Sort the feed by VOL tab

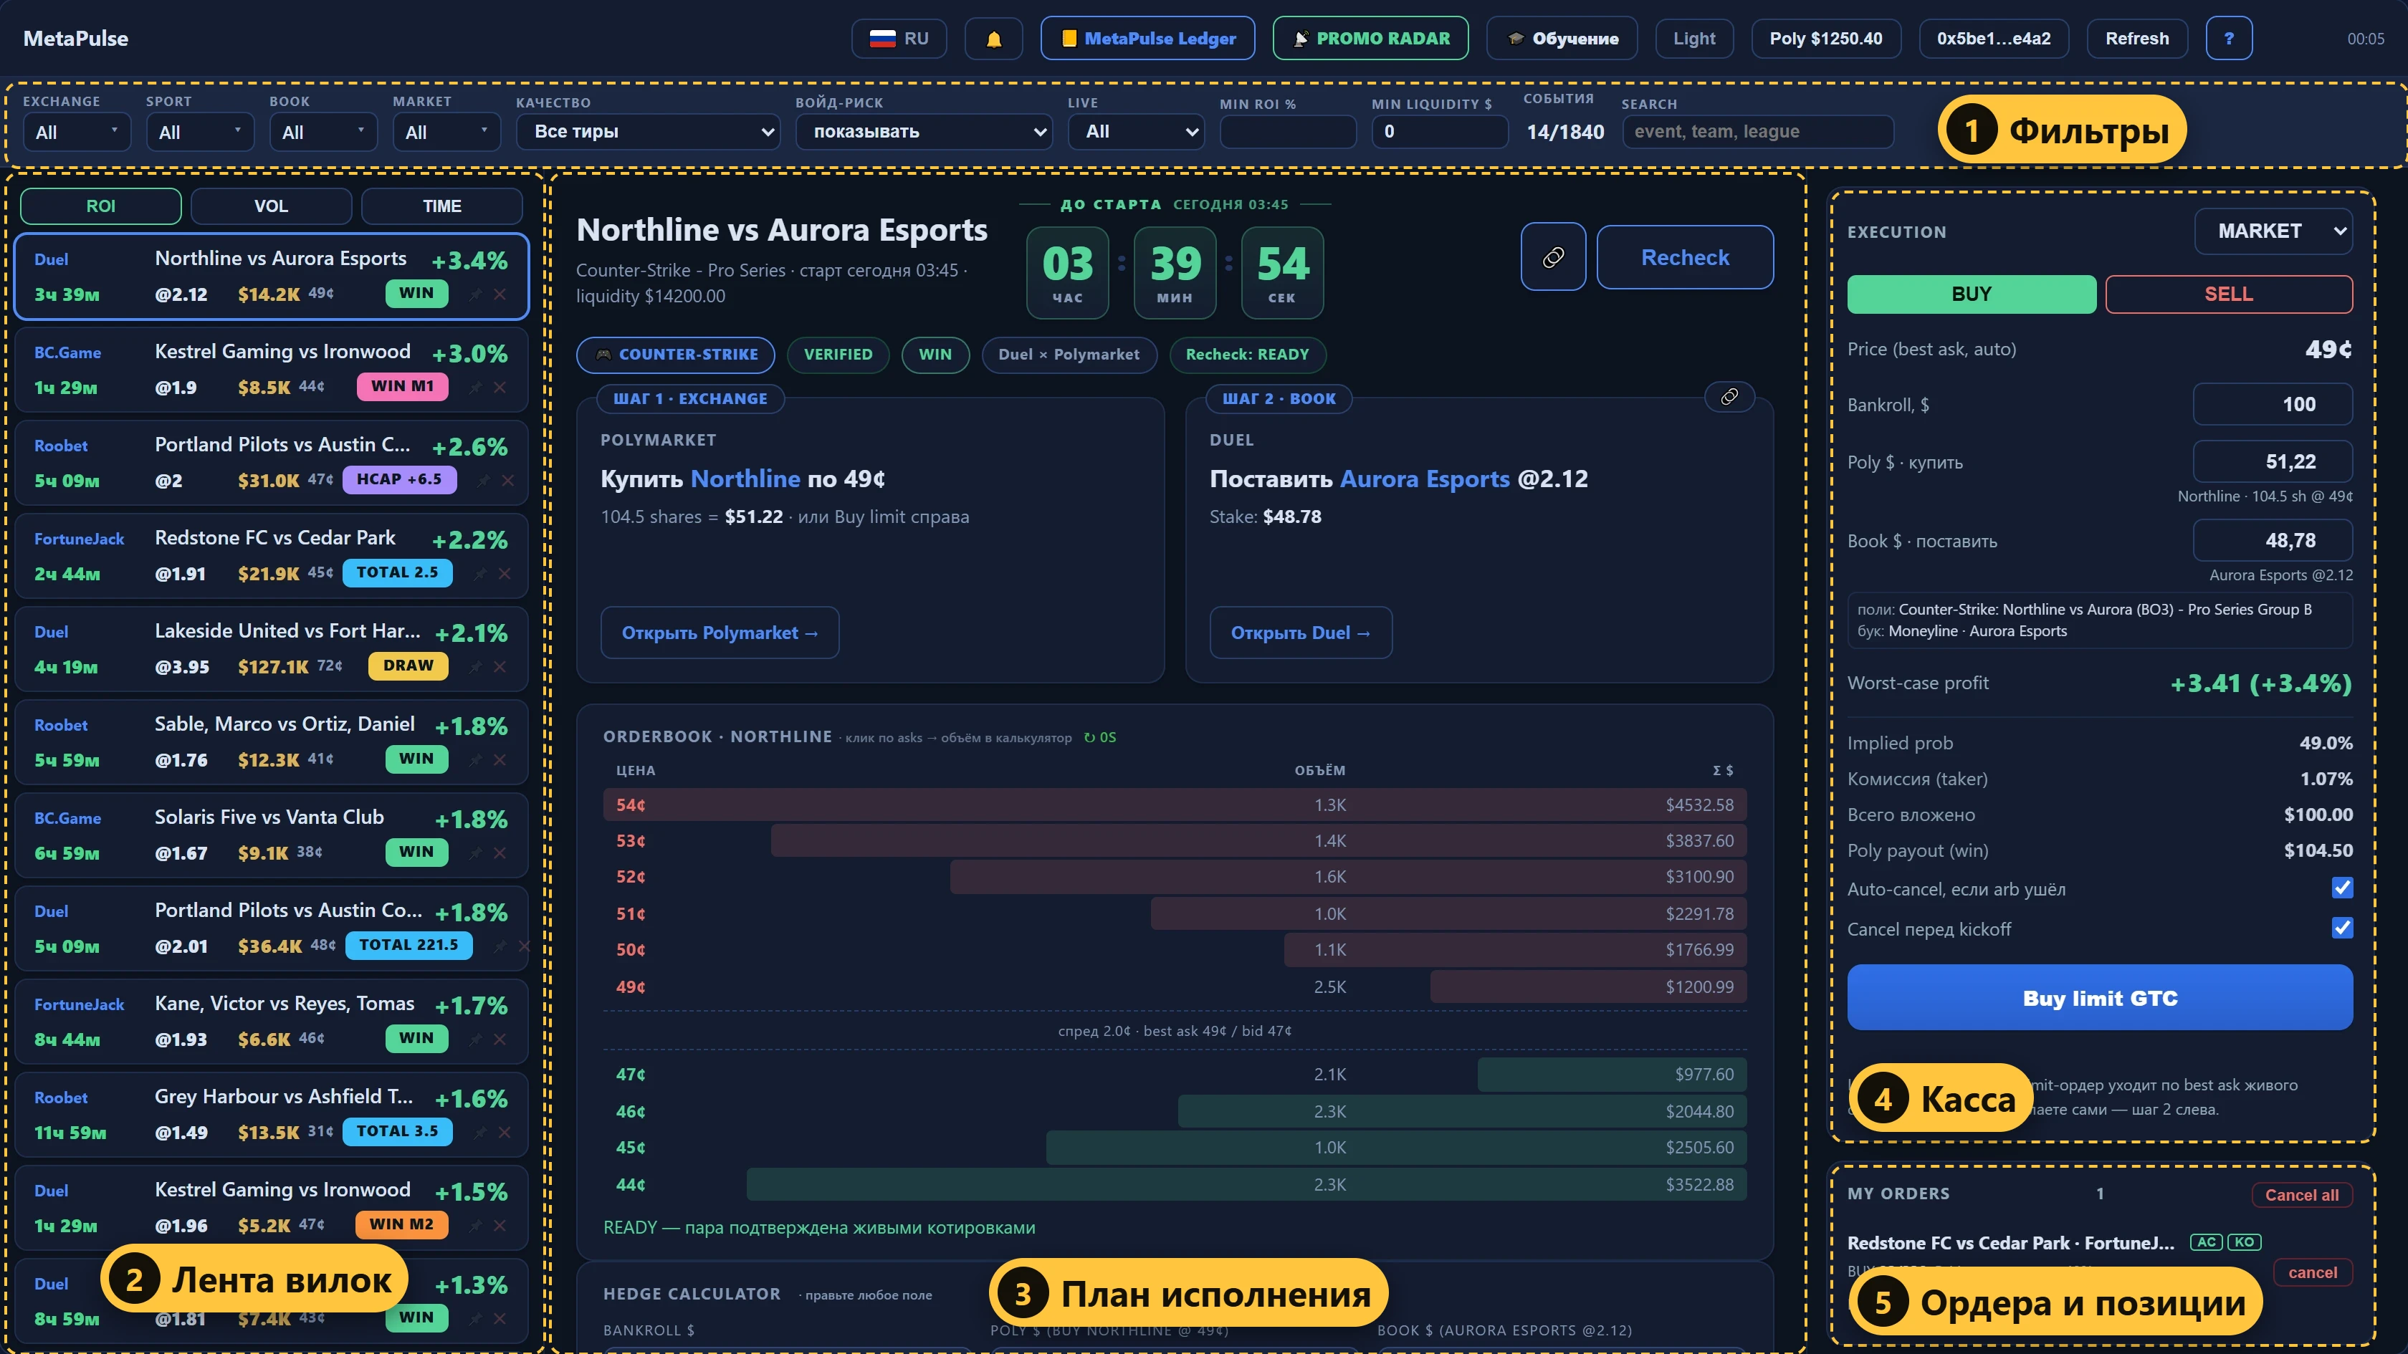click(271, 206)
